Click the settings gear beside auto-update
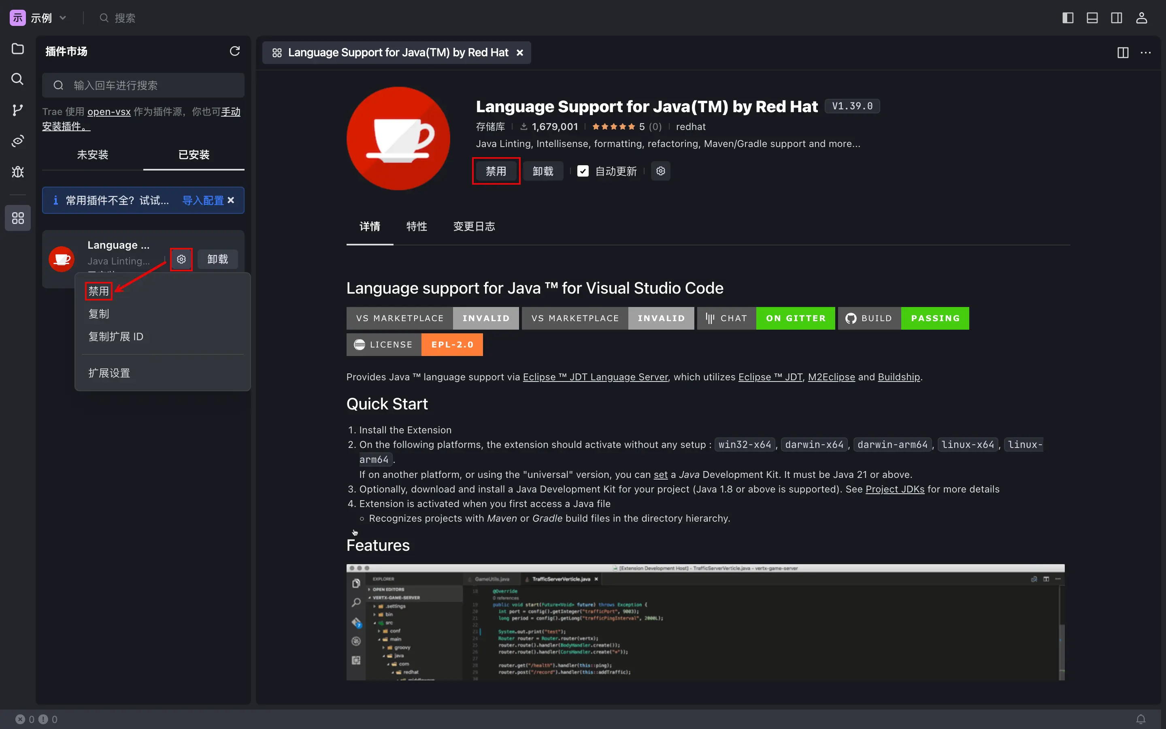Image resolution: width=1166 pixels, height=729 pixels. coord(661,171)
